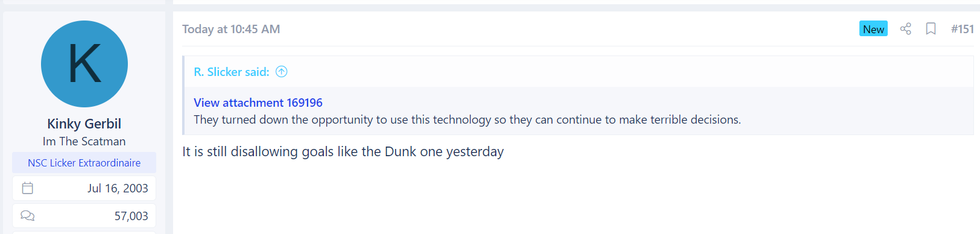The width and height of the screenshot is (980, 234).
Task: Open Kinky Gerbil's round K avatar
Action: pyautogui.click(x=84, y=64)
